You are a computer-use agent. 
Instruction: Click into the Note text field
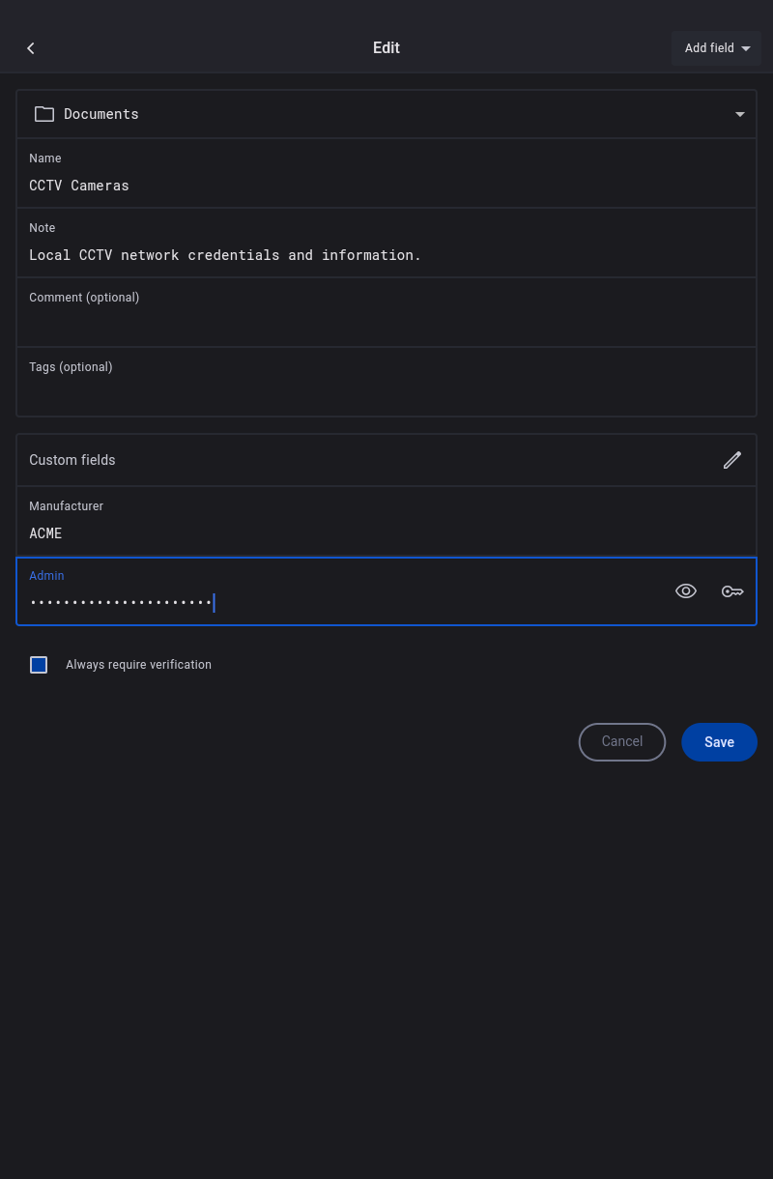click(x=386, y=255)
